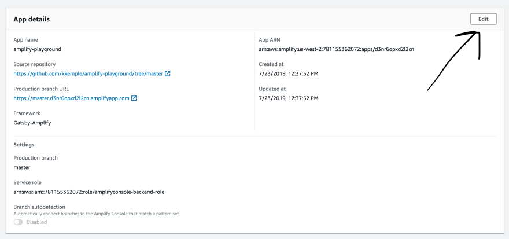509x239 pixels.
Task: Click the amplifyconsole-backend-role service role ARN
Action: tap(89, 192)
